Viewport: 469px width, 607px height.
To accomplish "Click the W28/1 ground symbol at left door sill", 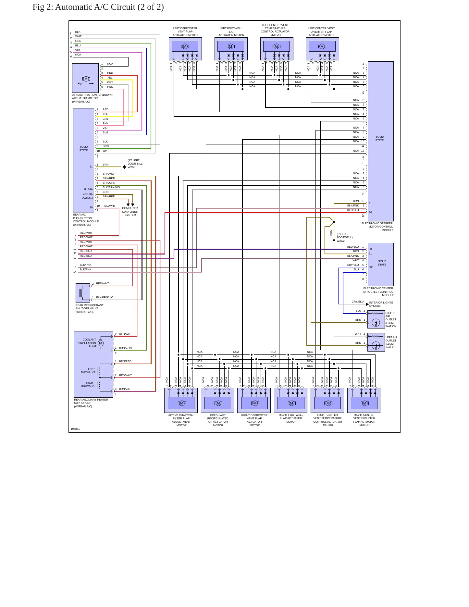I will [124, 167].
